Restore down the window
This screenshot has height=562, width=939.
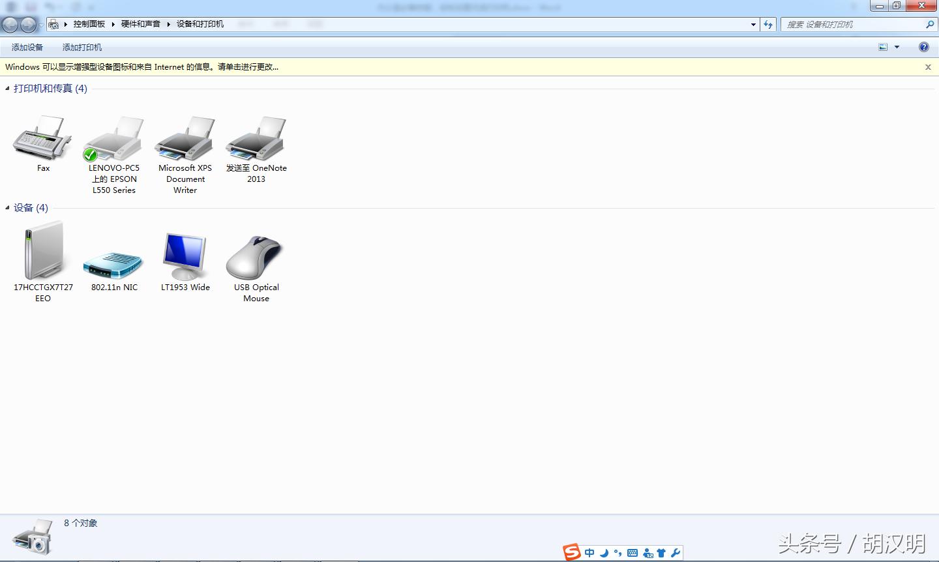coord(897,7)
